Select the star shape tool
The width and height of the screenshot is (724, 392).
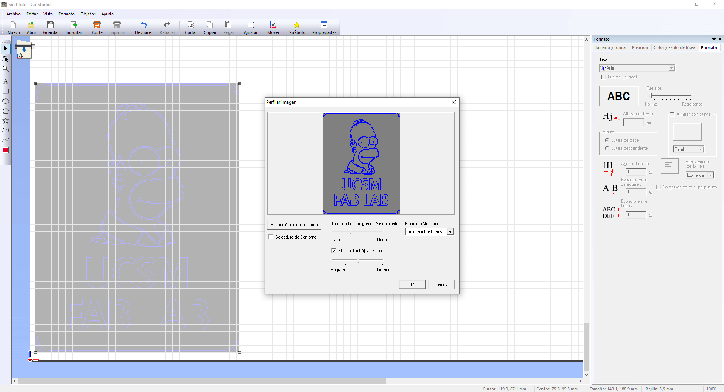click(6, 121)
